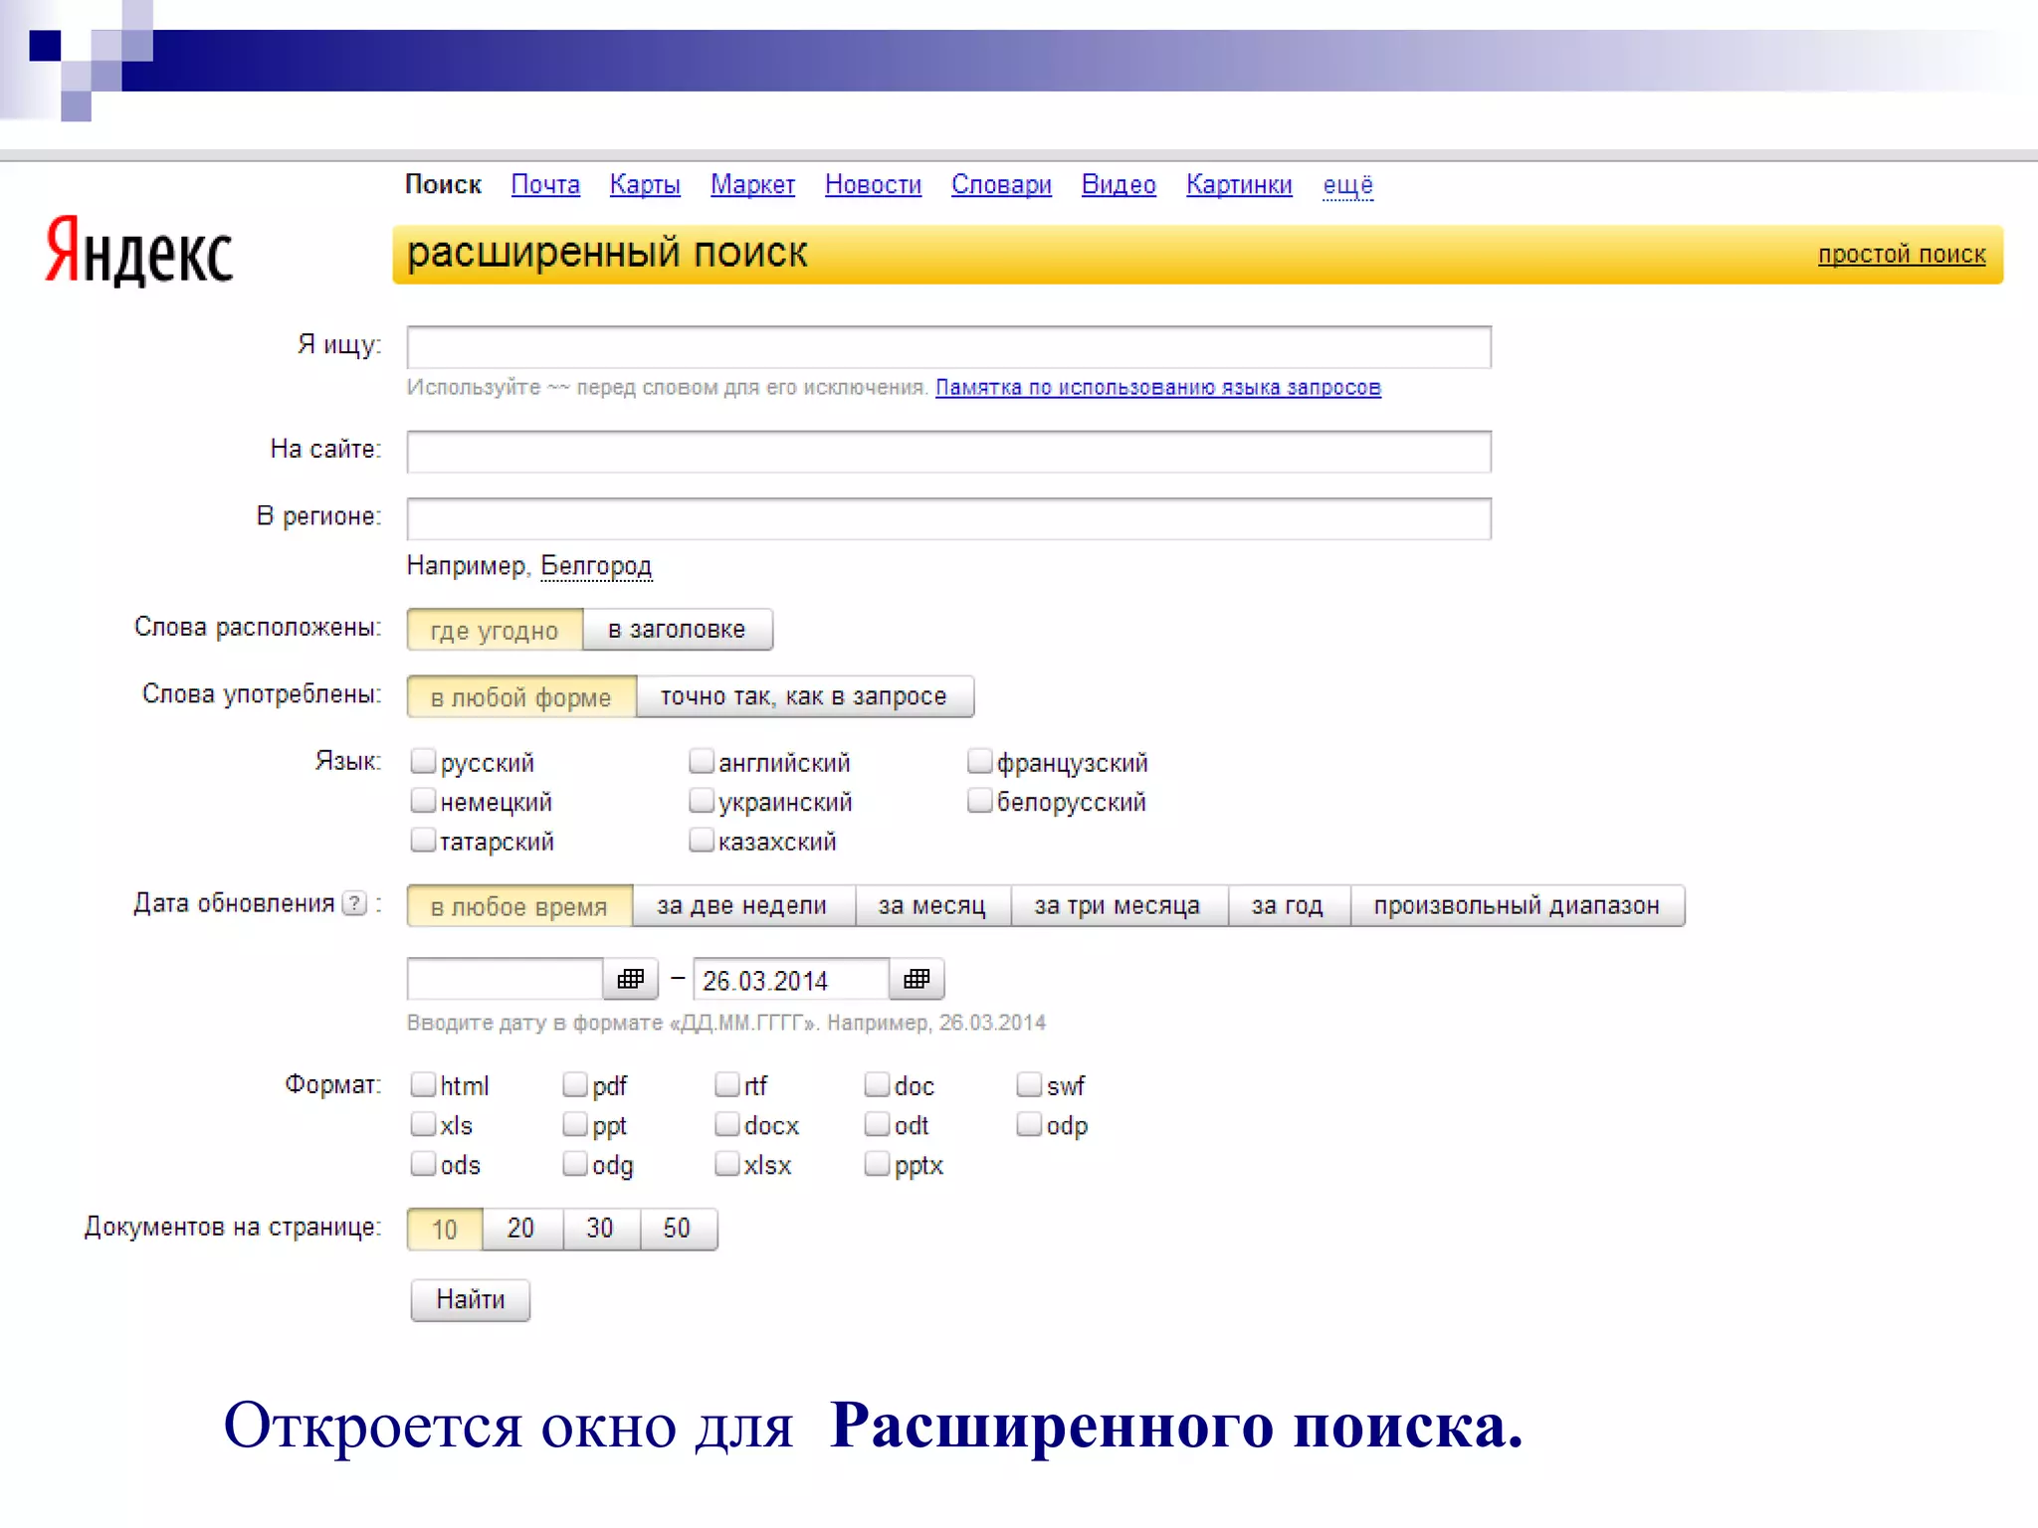2038x1528 pixels.
Task: Click the Белгород example region link
Action: (x=596, y=566)
